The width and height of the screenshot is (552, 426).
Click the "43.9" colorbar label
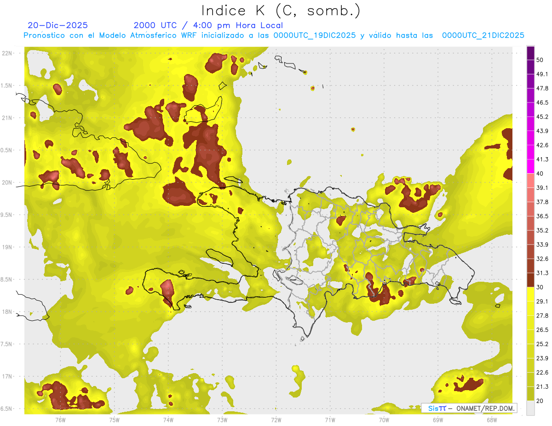542,131
